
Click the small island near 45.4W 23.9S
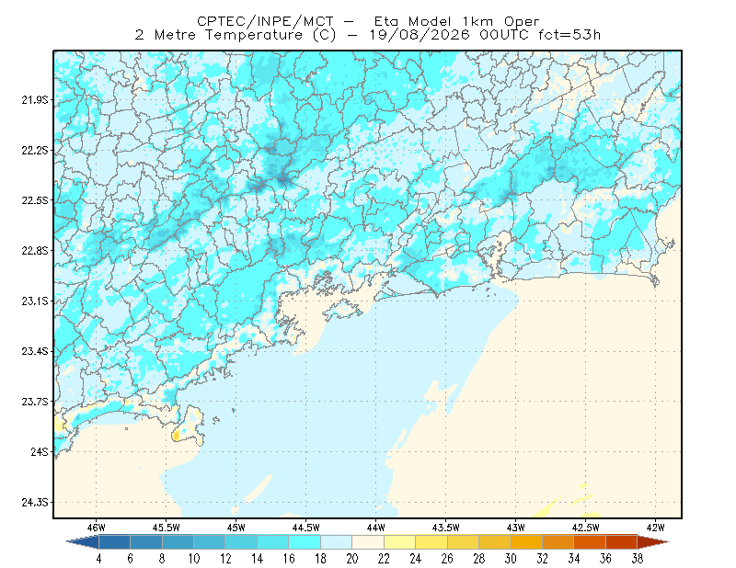[190, 426]
